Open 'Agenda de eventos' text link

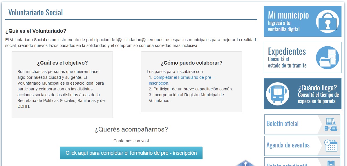288,145
